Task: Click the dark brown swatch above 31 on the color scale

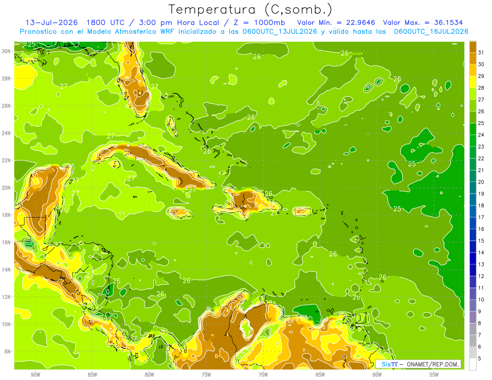Action: tap(473, 47)
